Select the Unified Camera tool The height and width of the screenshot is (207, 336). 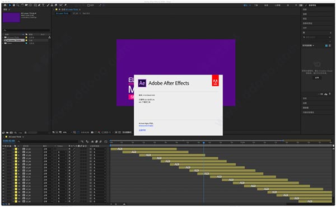click(x=26, y=5)
